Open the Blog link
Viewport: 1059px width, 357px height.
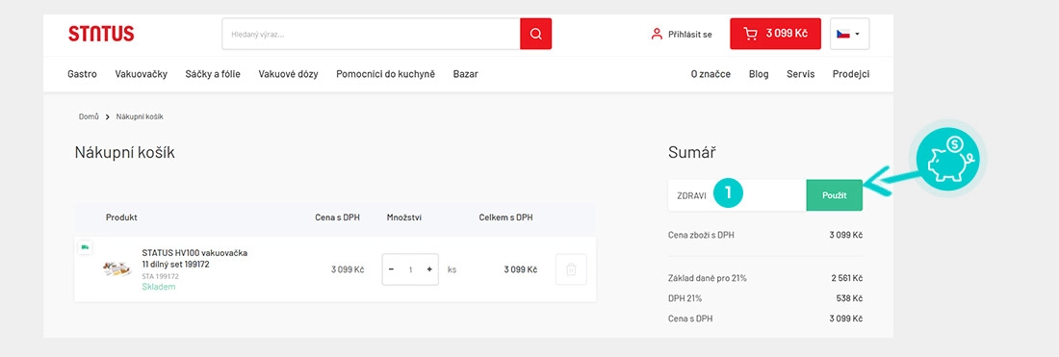click(x=759, y=74)
